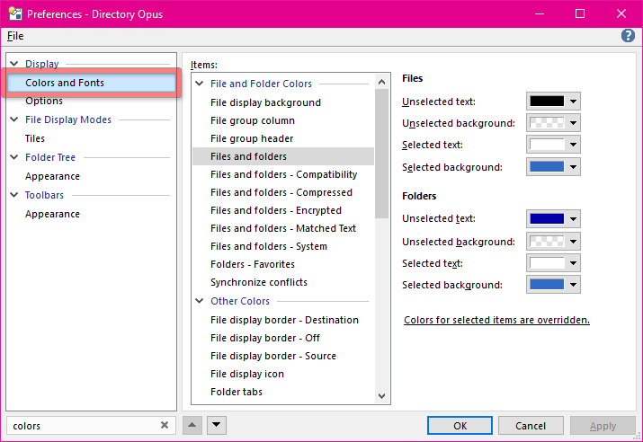The width and height of the screenshot is (643, 442).
Task: Open the File menu
Action: [15, 36]
